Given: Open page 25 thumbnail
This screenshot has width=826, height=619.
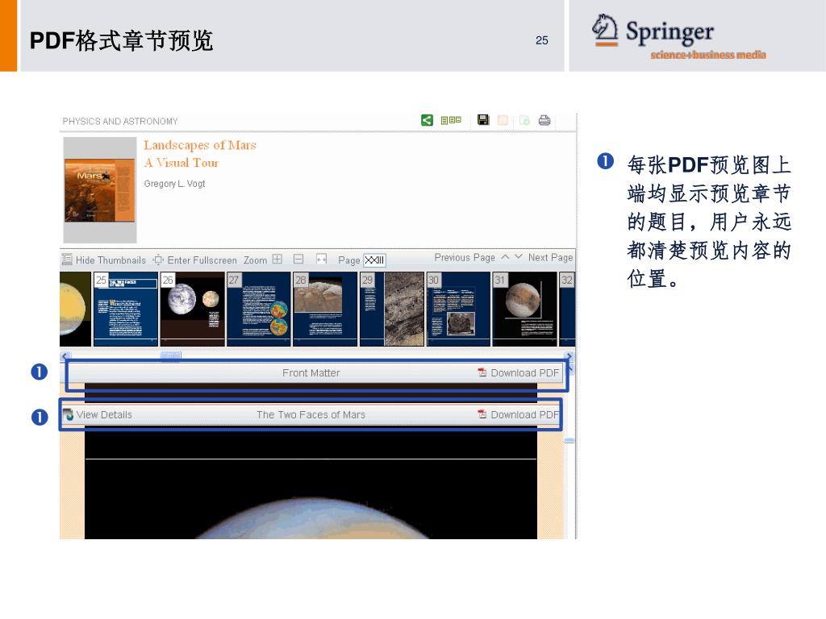Looking at the screenshot, I should (x=126, y=309).
